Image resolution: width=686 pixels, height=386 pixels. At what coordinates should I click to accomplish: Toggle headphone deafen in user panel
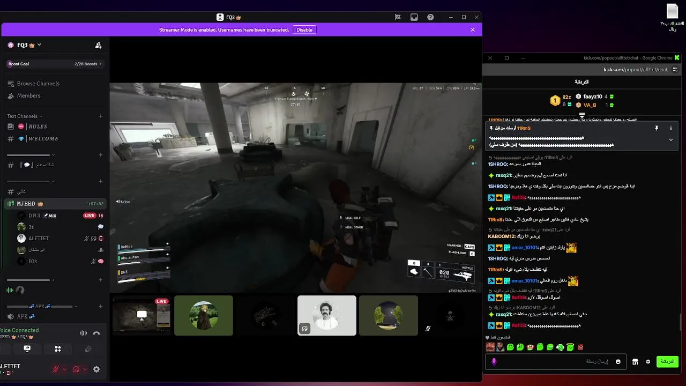tap(76, 369)
